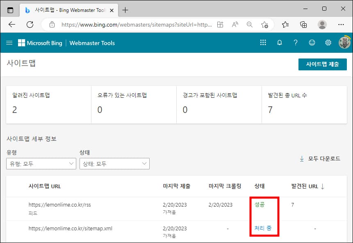The width and height of the screenshot is (353, 243).
Task: Click the 사이트맵 제출 submit button
Action: [x=323, y=64]
